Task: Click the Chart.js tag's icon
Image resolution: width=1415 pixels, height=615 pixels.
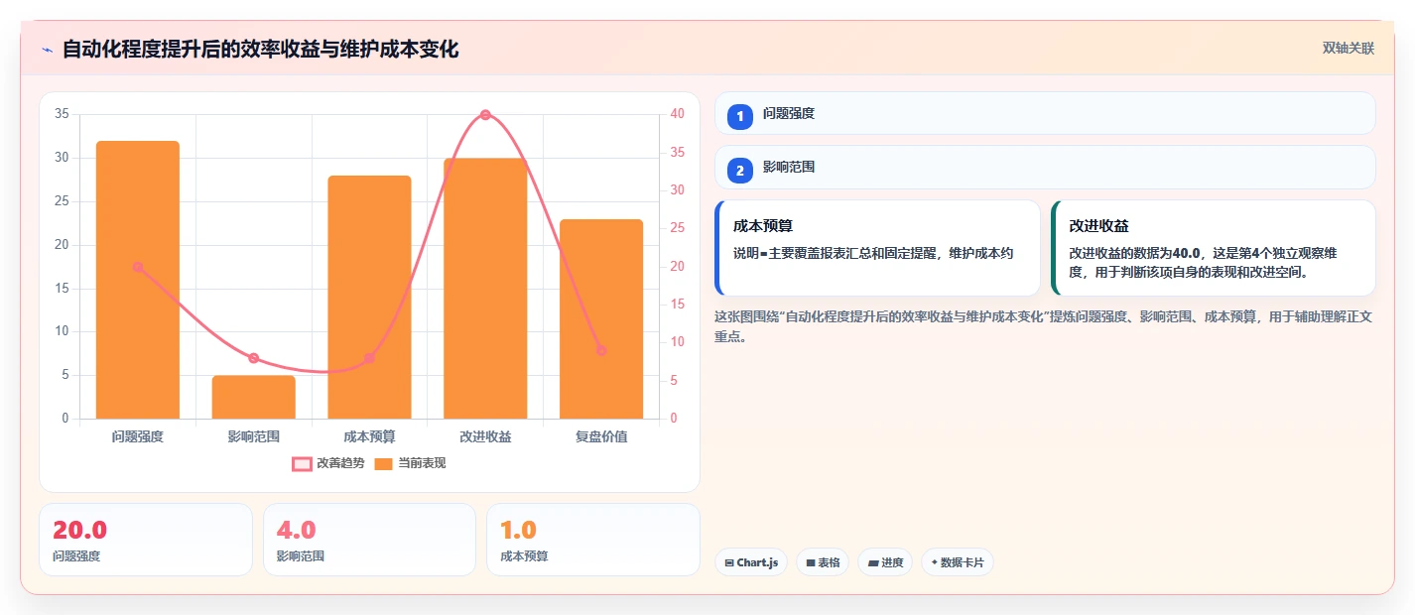Action: click(729, 562)
